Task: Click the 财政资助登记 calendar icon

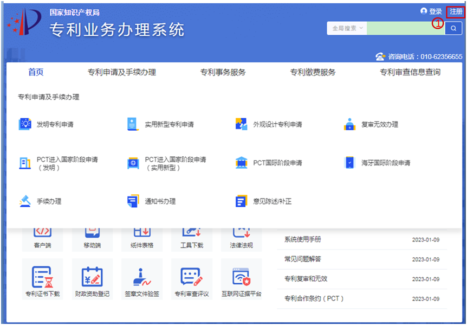Action: tap(92, 277)
